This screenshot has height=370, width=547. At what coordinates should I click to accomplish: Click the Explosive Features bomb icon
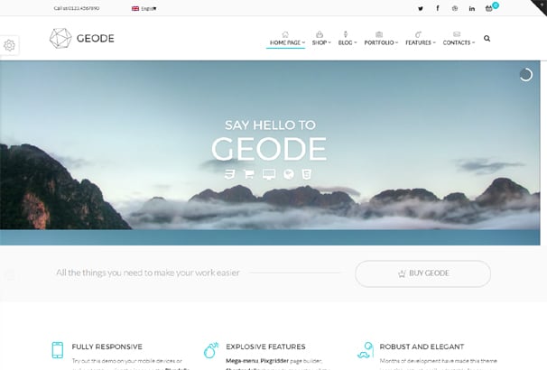tap(210, 350)
